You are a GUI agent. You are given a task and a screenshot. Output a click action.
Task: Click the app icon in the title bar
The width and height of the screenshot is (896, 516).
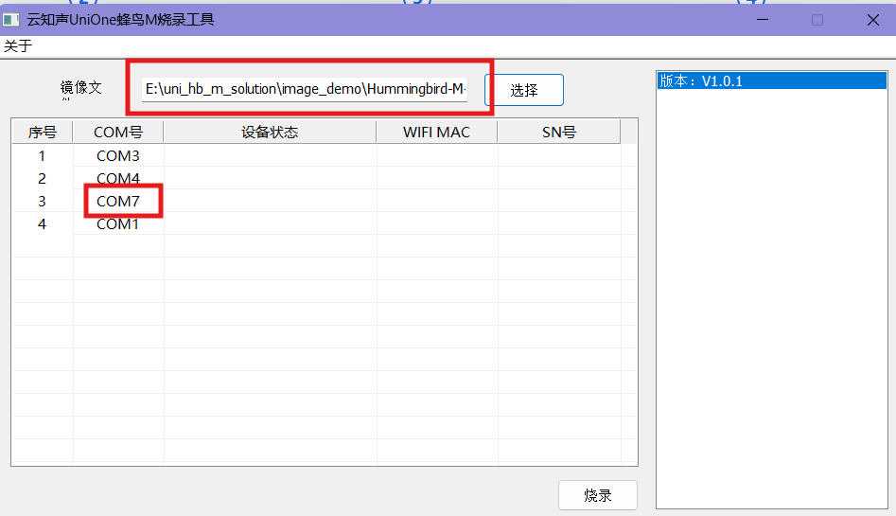[10, 20]
